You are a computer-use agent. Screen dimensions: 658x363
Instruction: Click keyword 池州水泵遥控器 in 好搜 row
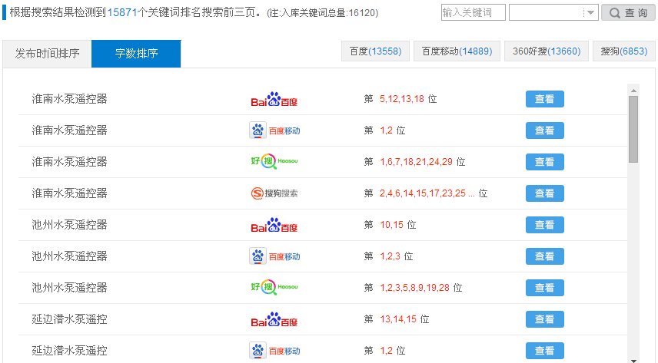[x=70, y=288]
